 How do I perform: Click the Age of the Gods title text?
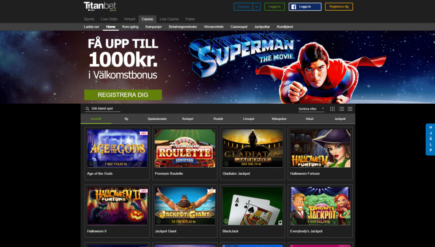[100, 173]
